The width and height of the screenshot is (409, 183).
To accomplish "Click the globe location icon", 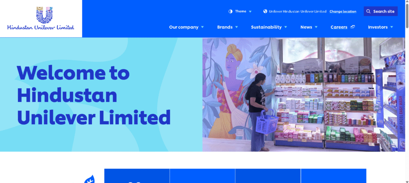I will pos(265,11).
